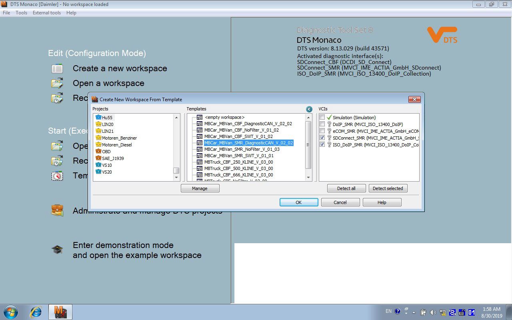Image resolution: width=512 pixels, height=320 pixels.
Task: Check the DoIP_SMR VCI checkbox
Action: click(x=322, y=124)
